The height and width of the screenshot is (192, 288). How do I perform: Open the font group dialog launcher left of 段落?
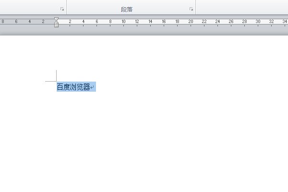62,9
